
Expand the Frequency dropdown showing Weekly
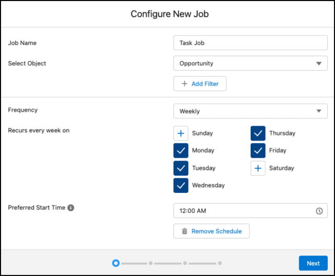250,111
